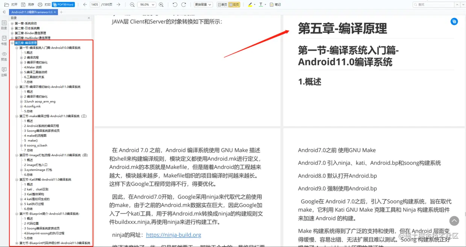Expand 4 kati是如何生成的 tree node
This screenshot has height=247, width=466.
[x=21, y=199]
